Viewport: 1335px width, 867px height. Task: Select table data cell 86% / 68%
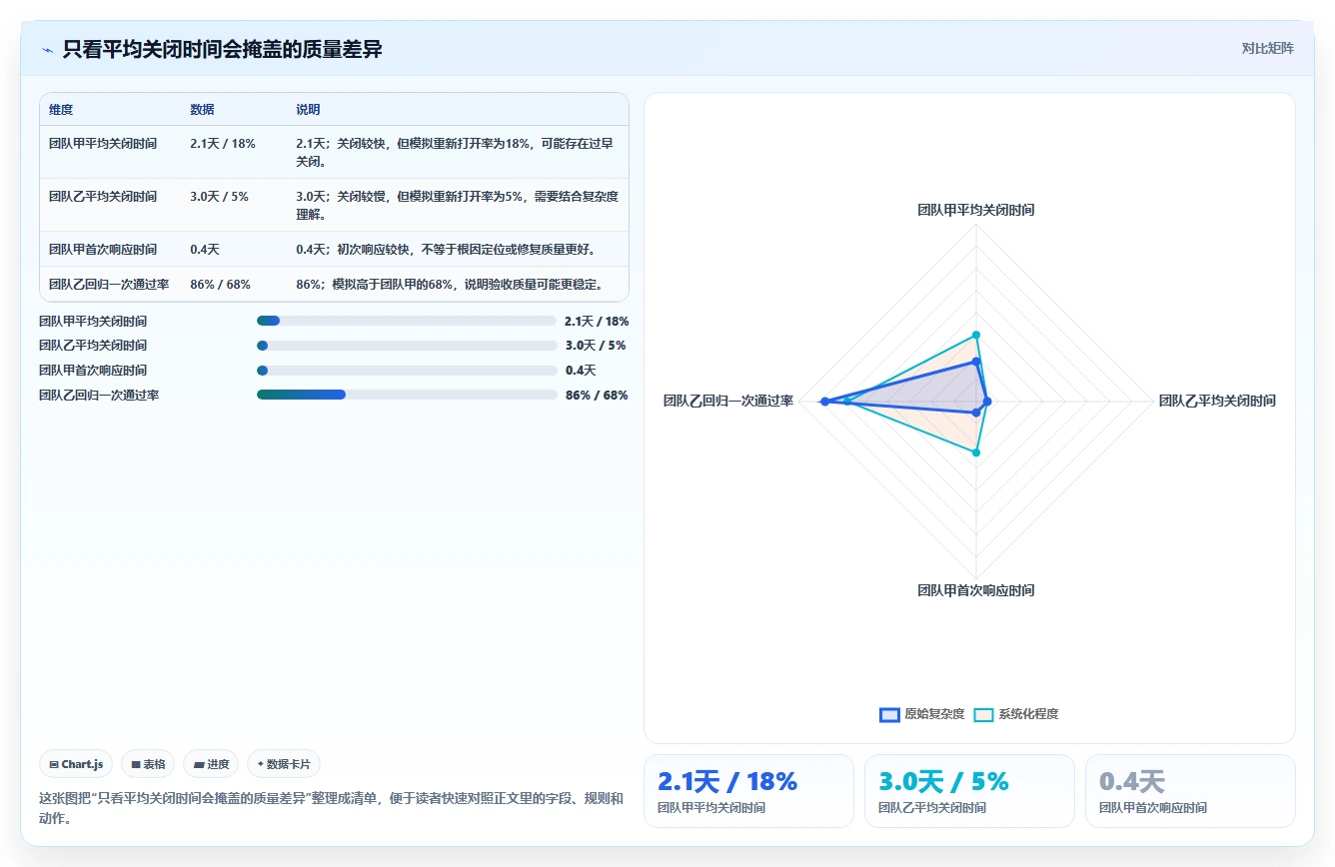220,285
